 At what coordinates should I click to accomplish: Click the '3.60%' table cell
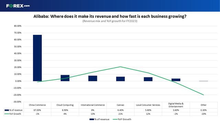click(x=176, y=110)
